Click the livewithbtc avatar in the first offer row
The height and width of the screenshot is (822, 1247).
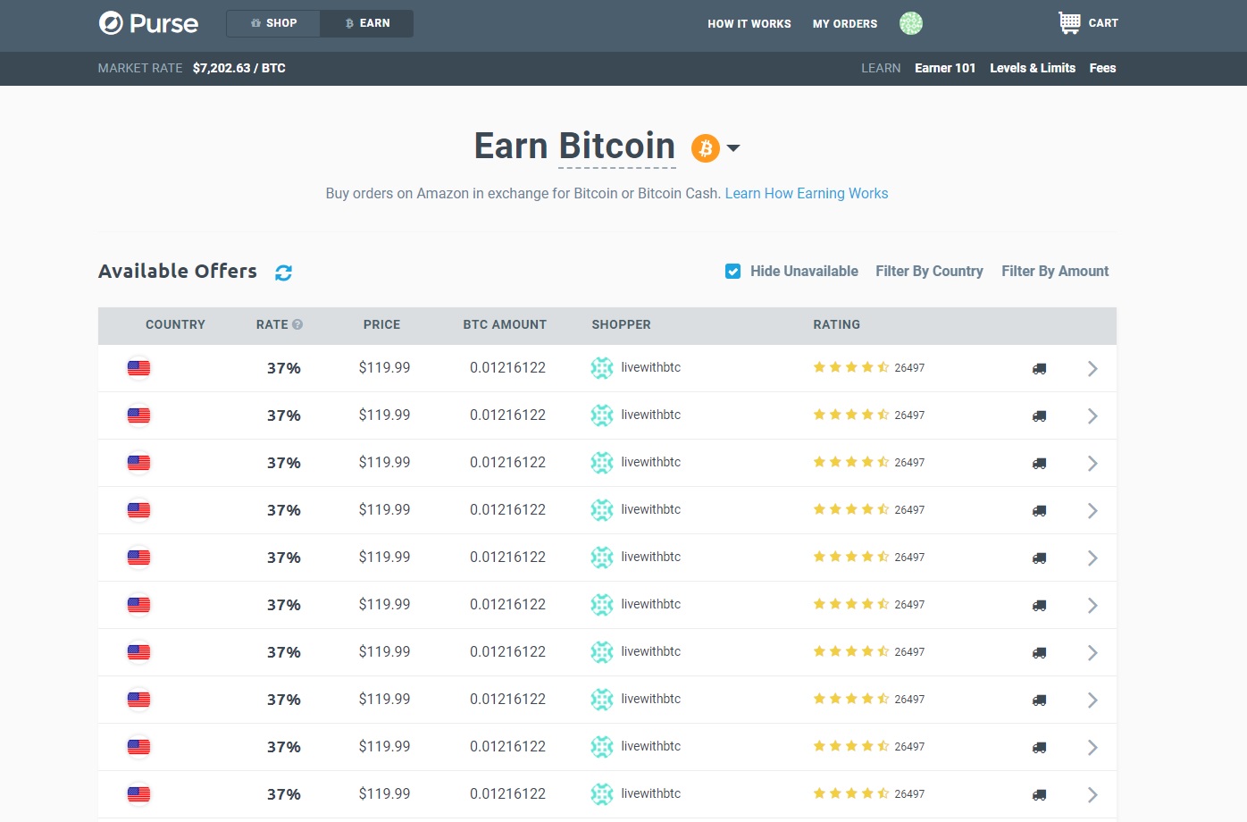pos(602,368)
